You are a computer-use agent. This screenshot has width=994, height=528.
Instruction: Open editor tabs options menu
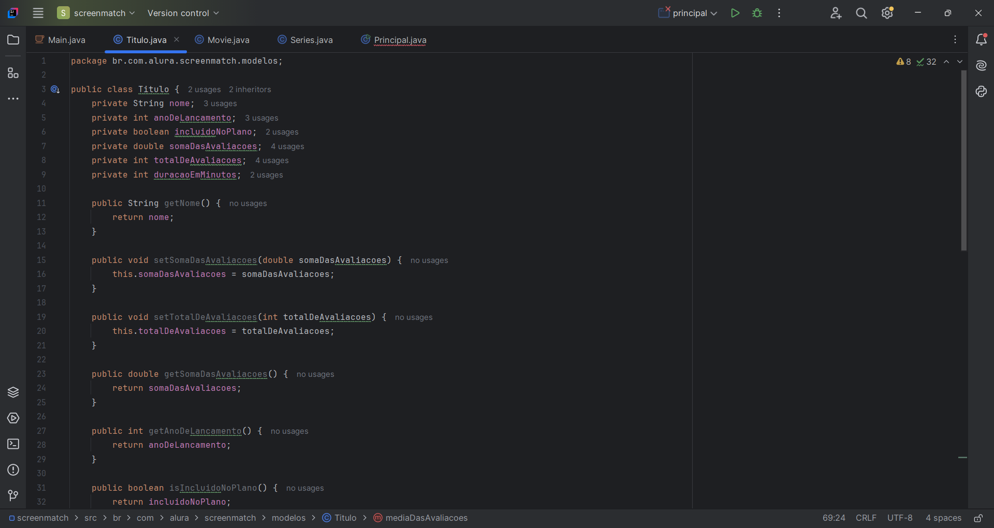pos(955,40)
